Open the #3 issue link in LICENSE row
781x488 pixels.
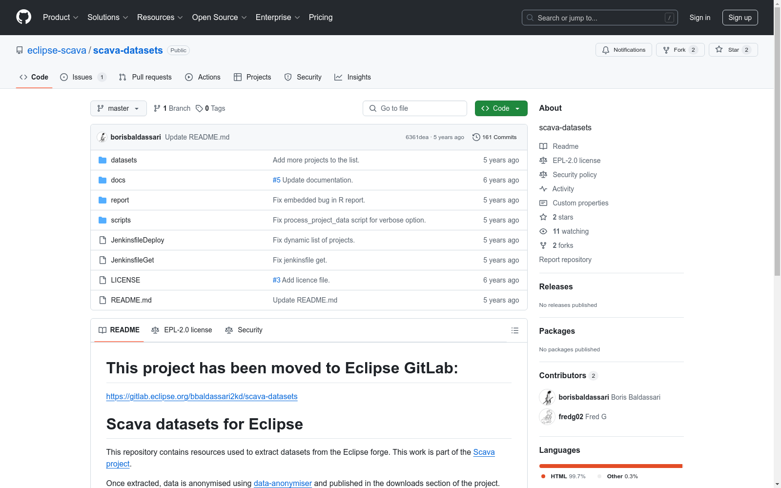click(276, 280)
